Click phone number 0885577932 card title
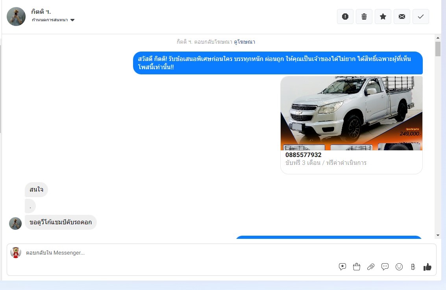446x290 pixels. click(303, 155)
